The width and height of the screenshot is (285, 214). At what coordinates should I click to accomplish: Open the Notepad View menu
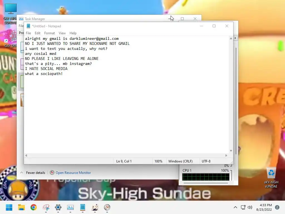(62, 33)
